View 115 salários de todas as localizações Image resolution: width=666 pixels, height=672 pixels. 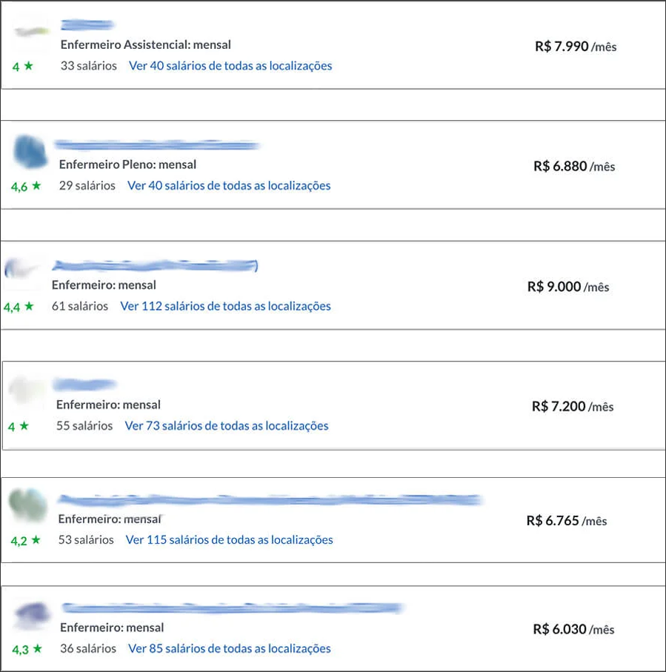(x=230, y=540)
